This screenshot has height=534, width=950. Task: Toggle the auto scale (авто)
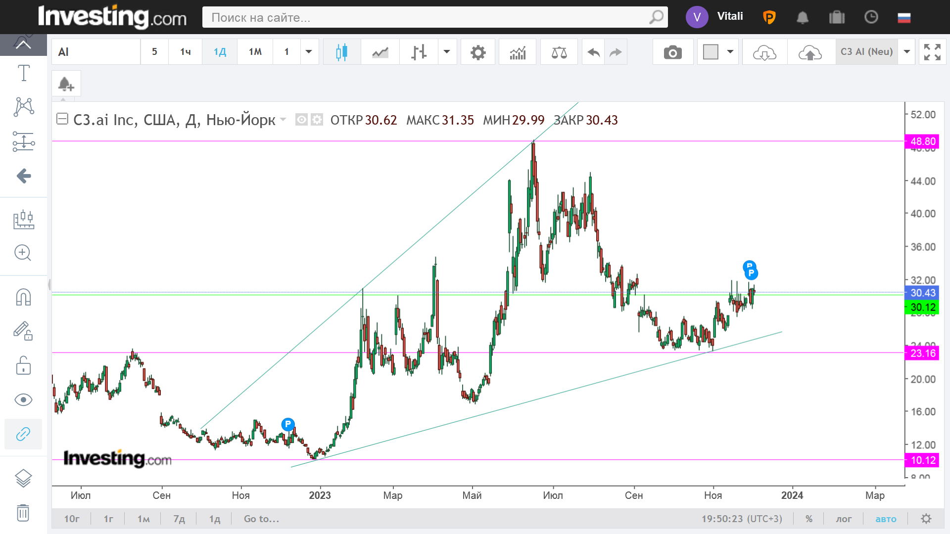coord(886,519)
